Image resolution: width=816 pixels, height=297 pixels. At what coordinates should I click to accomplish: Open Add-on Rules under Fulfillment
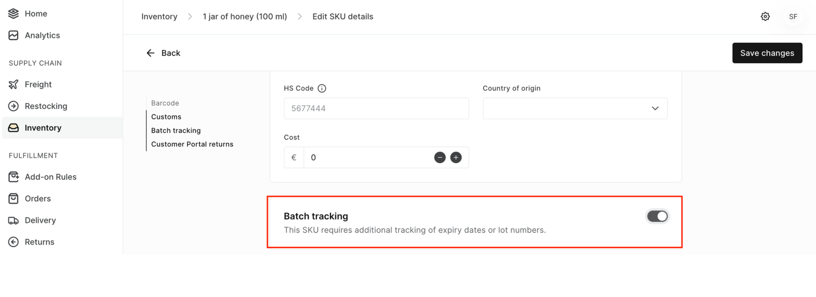(x=50, y=177)
